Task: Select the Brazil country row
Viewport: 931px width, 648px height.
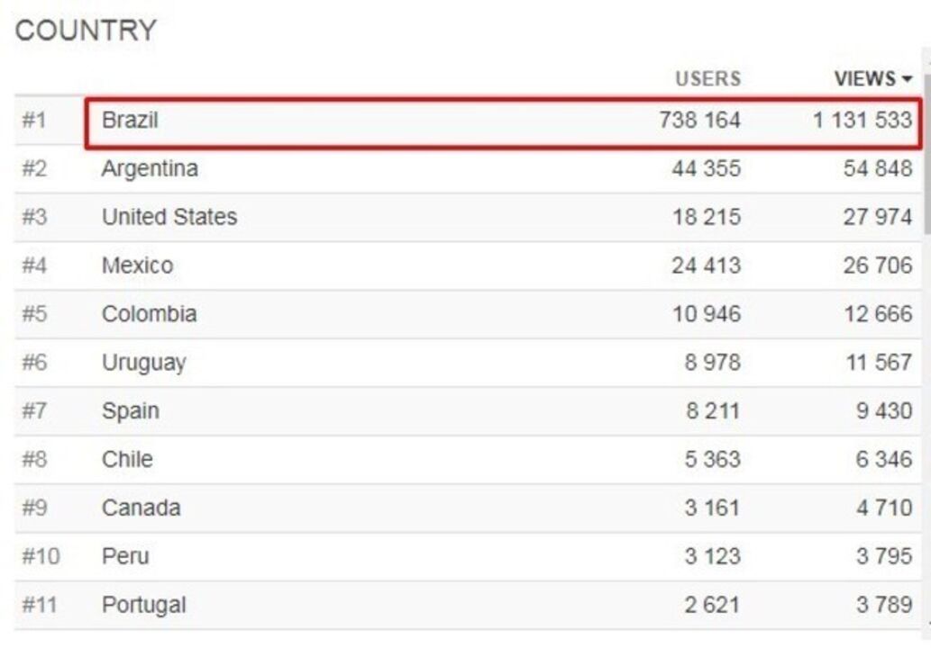Action: click(131, 120)
